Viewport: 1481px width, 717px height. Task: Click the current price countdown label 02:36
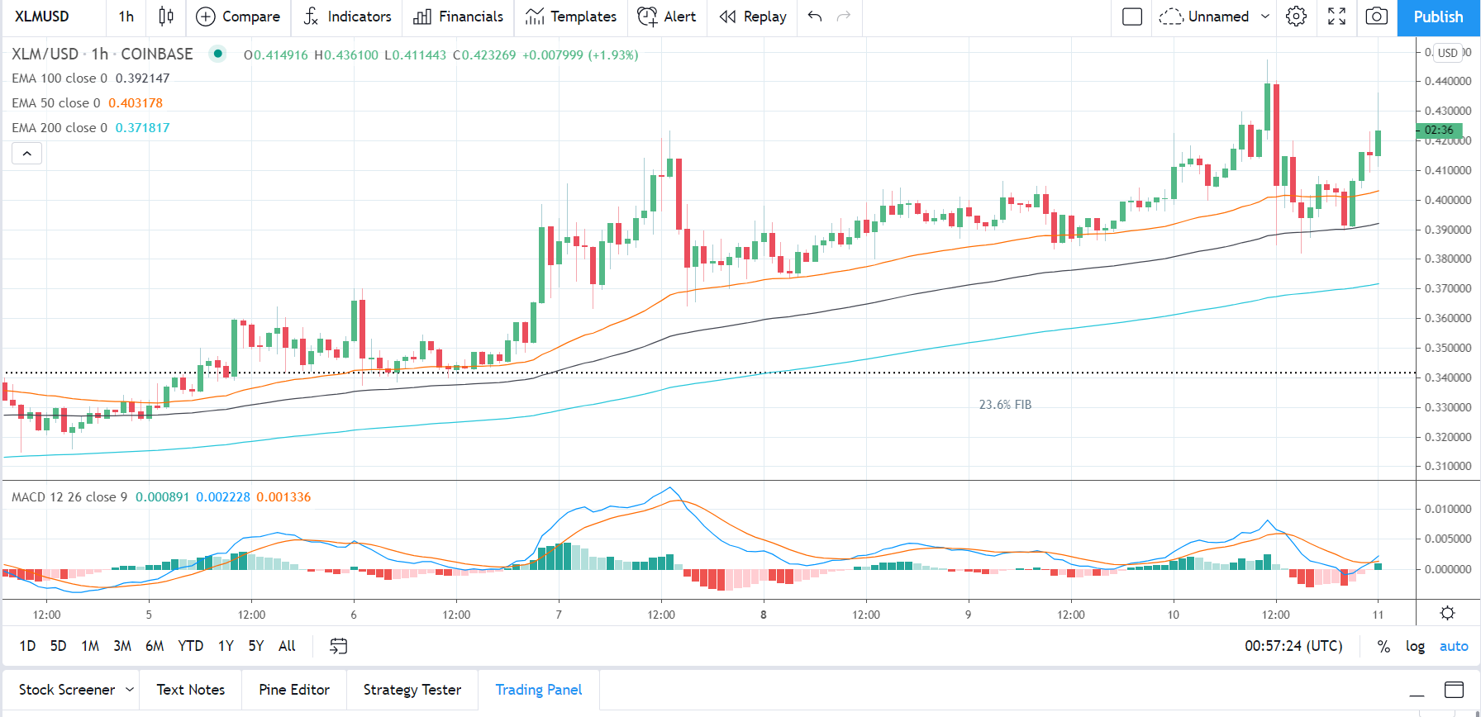pos(1439,130)
